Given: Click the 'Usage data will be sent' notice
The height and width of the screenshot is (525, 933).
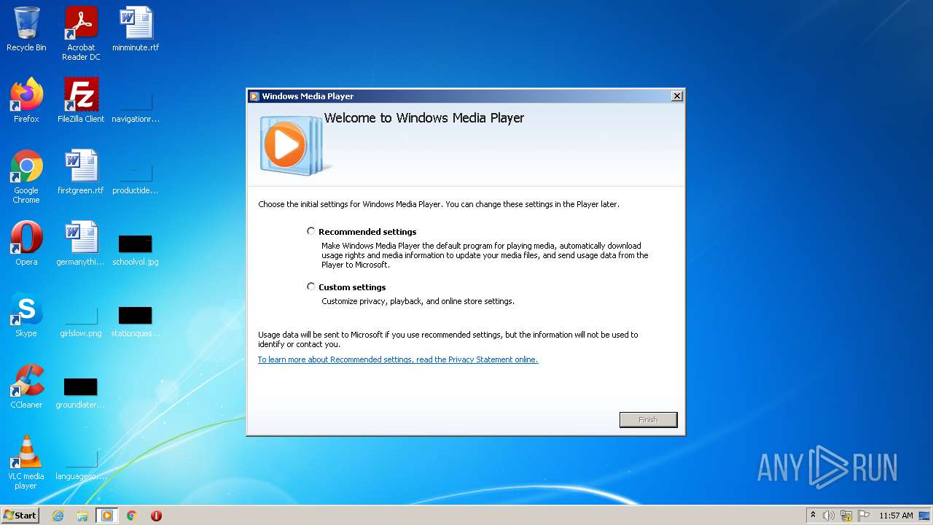Looking at the screenshot, I should point(448,339).
